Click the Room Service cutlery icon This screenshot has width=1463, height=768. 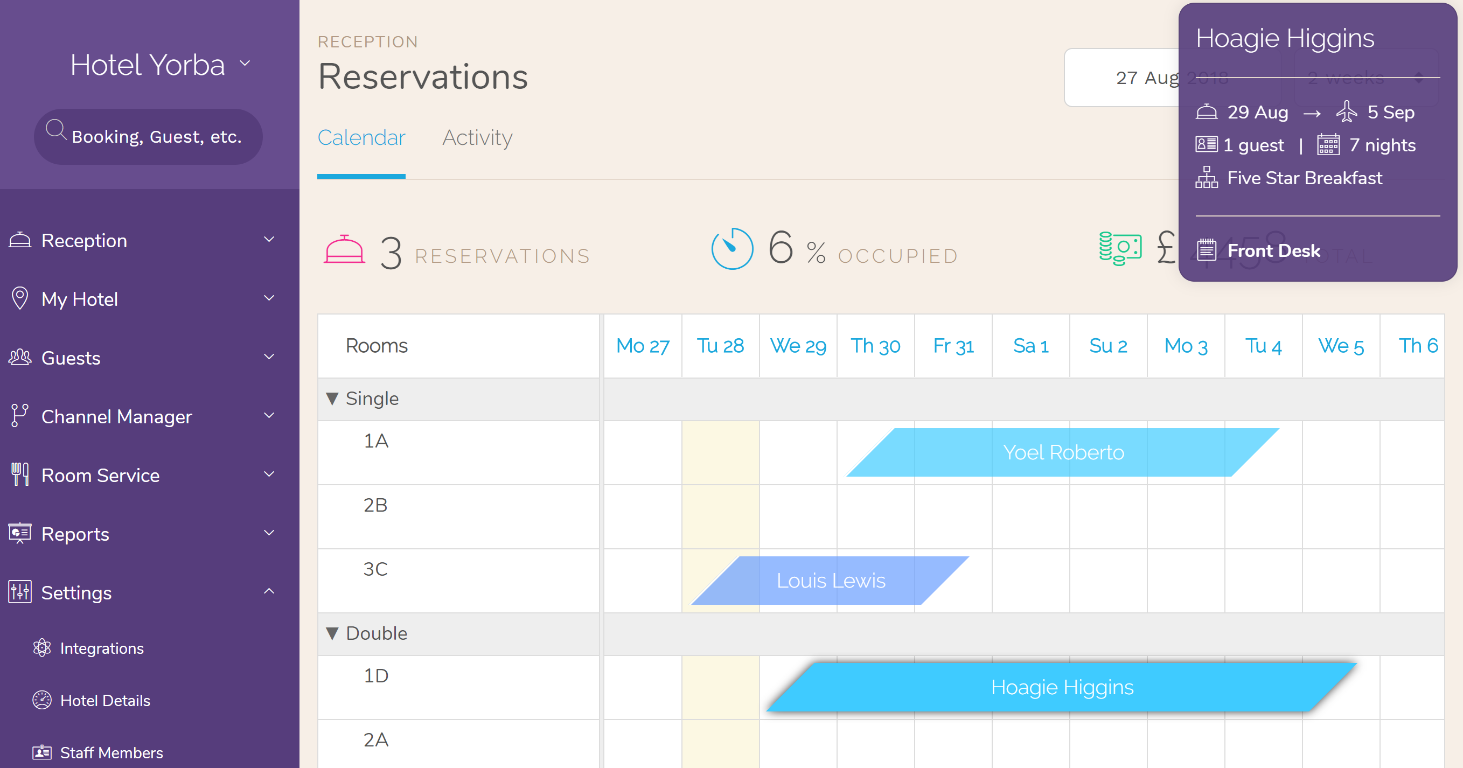tap(20, 474)
